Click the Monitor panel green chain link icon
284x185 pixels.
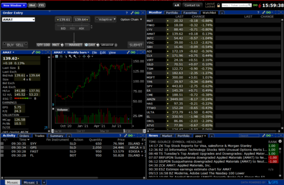(268, 13)
